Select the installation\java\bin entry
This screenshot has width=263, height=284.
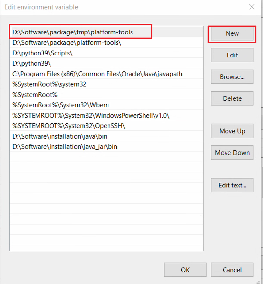(x=106, y=136)
